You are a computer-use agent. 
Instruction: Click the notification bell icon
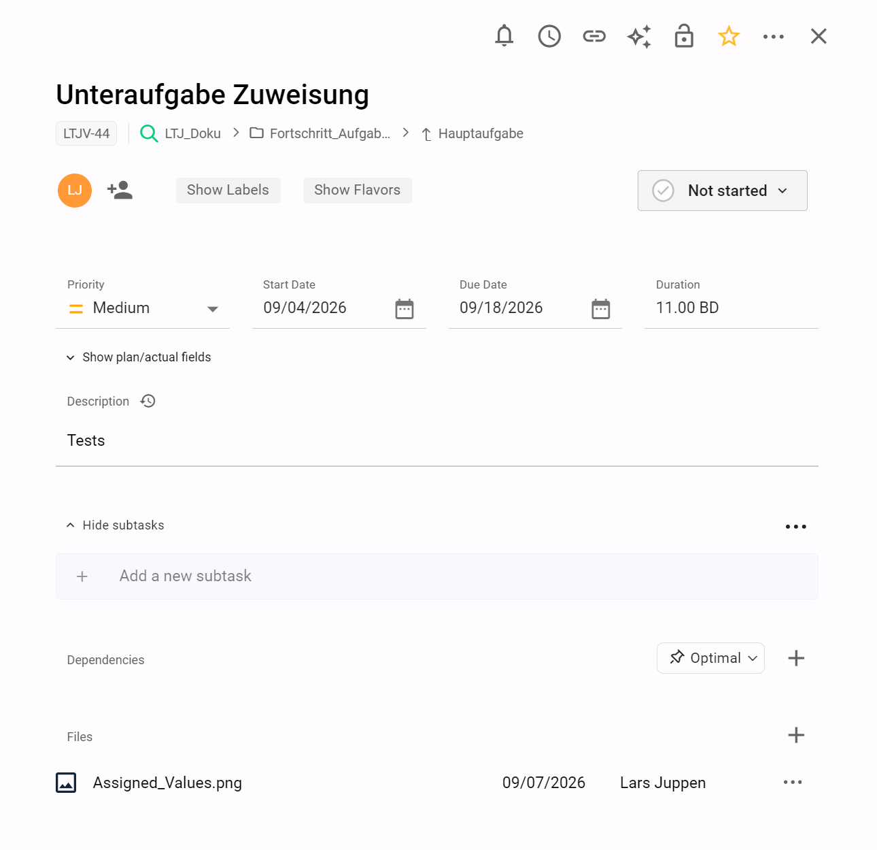point(504,36)
